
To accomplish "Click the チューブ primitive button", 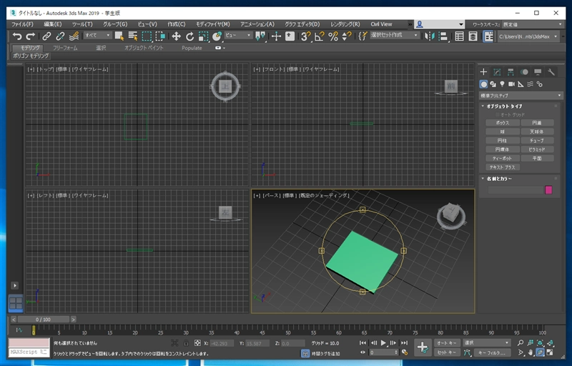I will pyautogui.click(x=537, y=140).
